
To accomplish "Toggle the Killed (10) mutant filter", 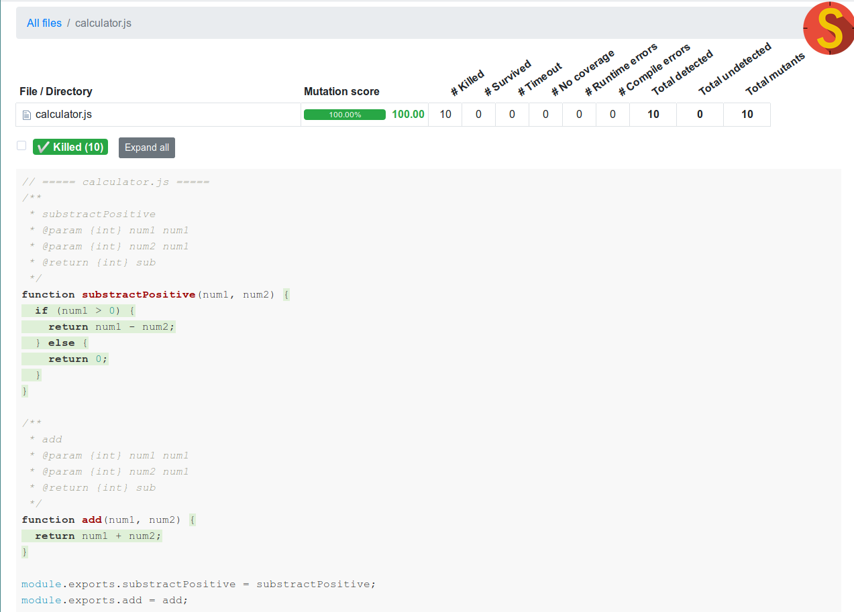I will tap(70, 147).
